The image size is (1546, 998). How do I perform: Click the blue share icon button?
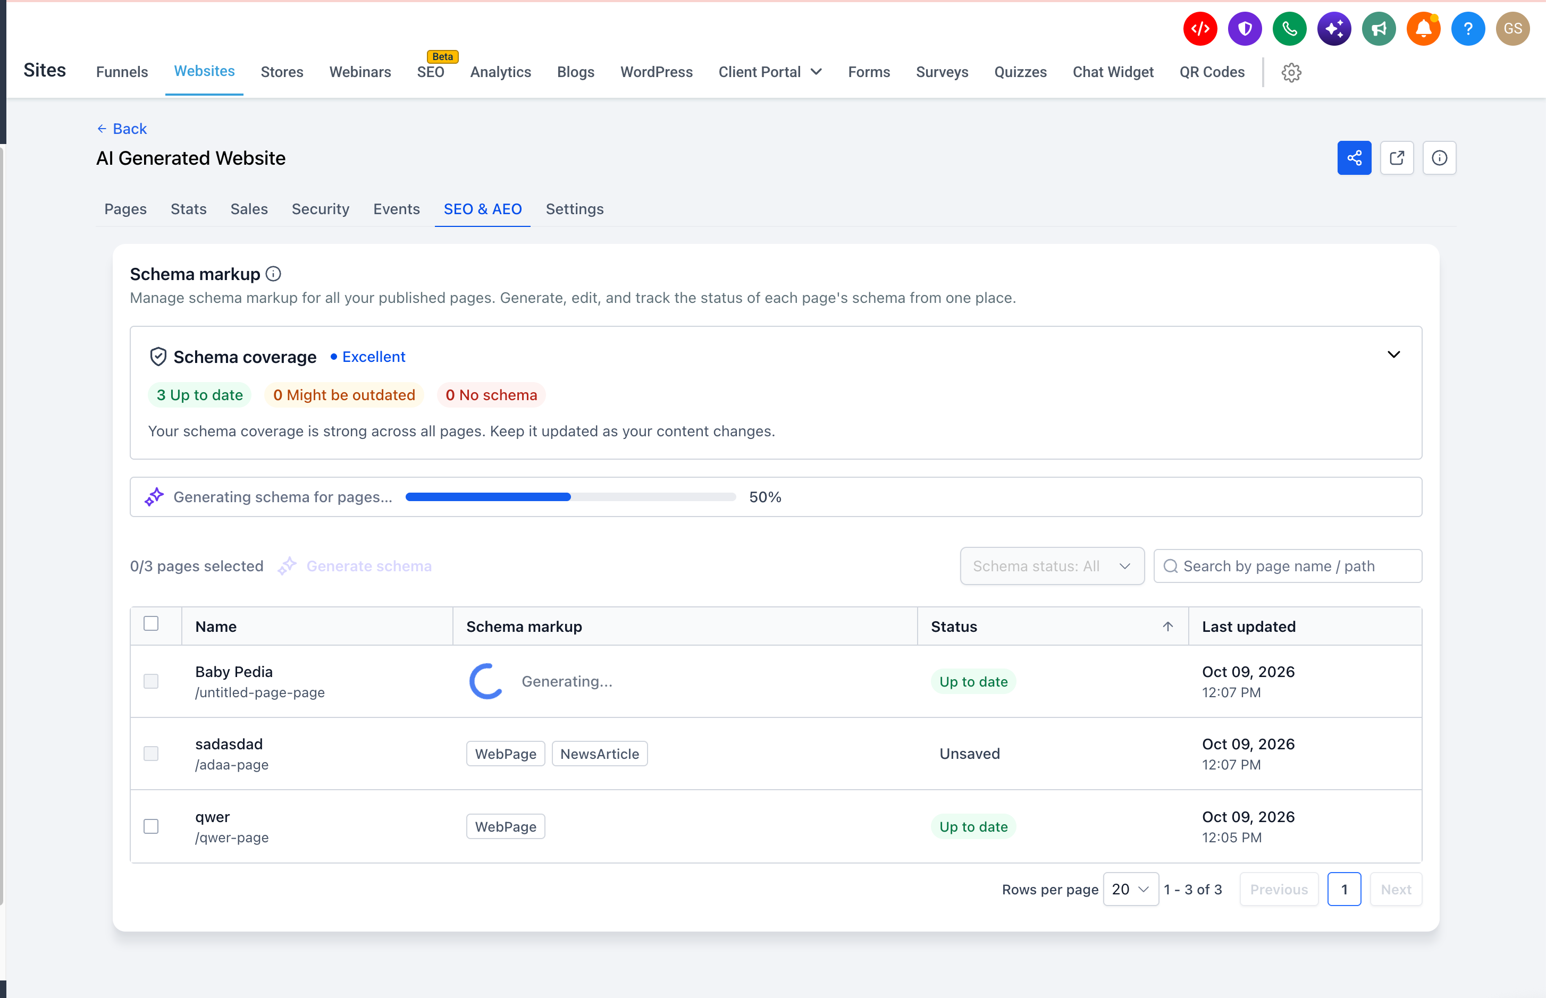[x=1354, y=157]
